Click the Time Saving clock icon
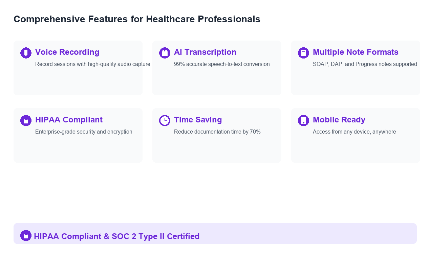The height and width of the screenshot is (257, 430). click(x=165, y=120)
